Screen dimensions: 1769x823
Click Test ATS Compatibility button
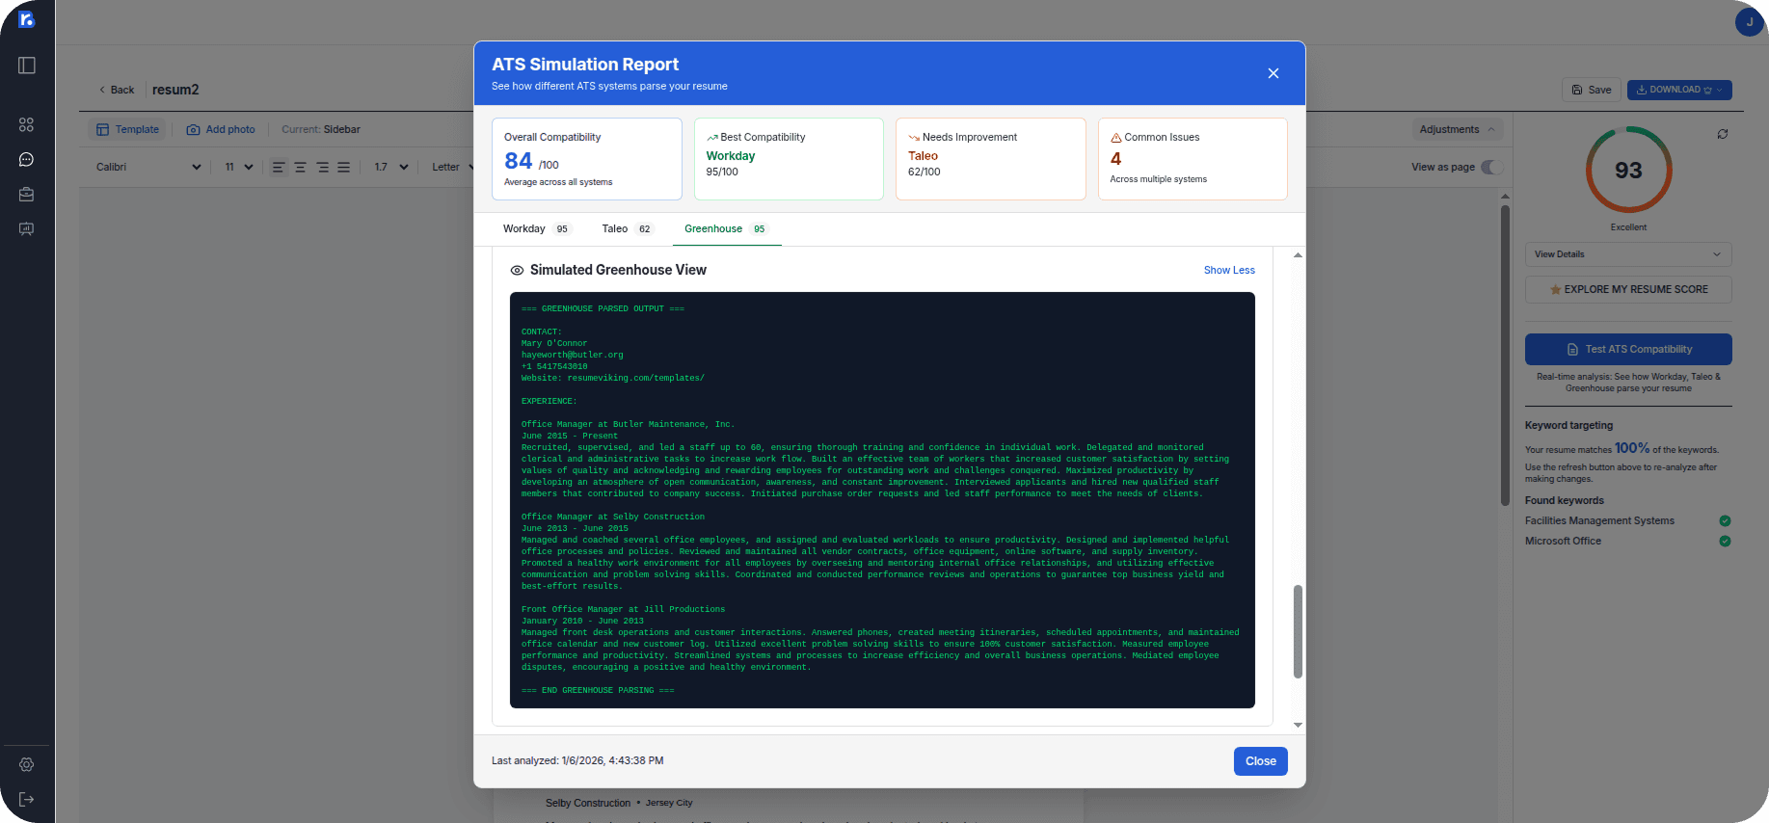[x=1627, y=349]
